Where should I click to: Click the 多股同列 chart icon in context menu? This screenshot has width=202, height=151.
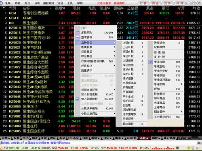[x=77, y=33]
